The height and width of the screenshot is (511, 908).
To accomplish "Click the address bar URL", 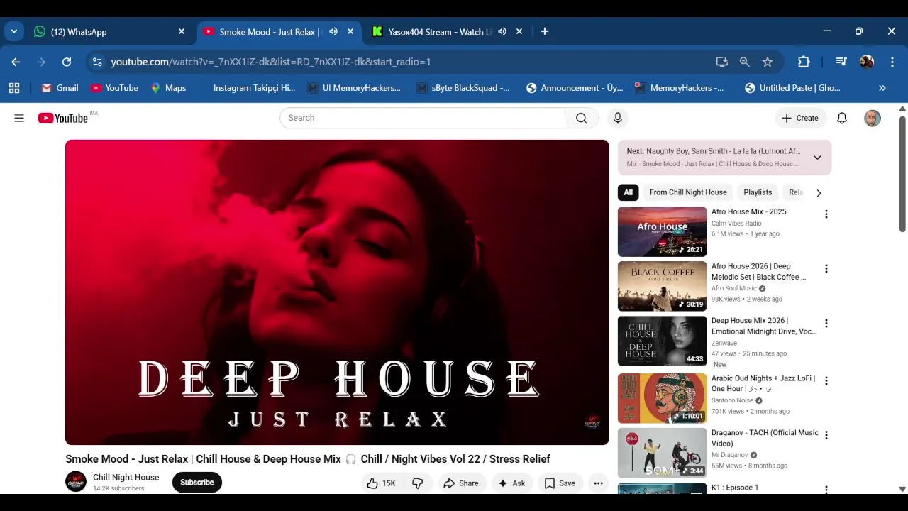I will click(271, 62).
